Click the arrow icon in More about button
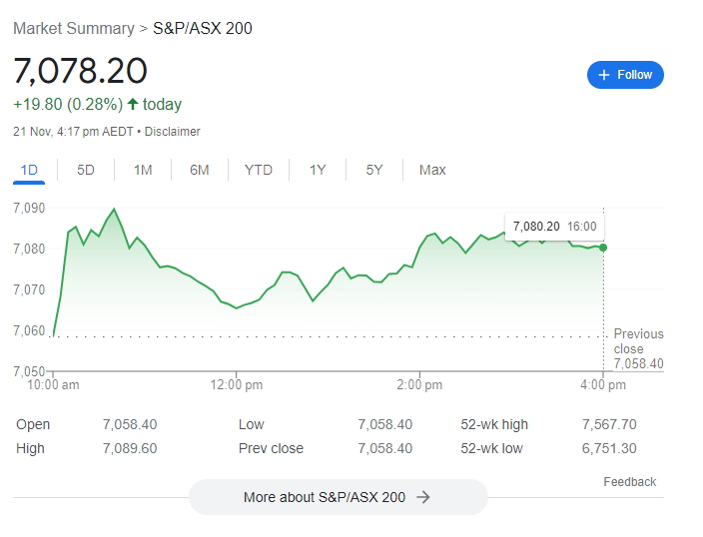 pos(423,497)
